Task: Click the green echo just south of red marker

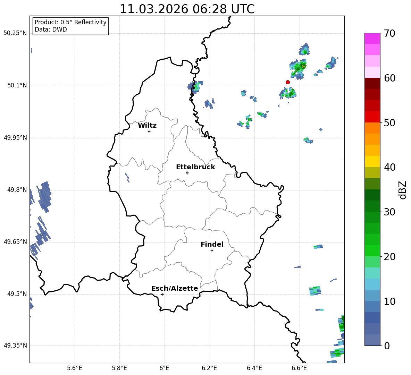Action: (288, 93)
